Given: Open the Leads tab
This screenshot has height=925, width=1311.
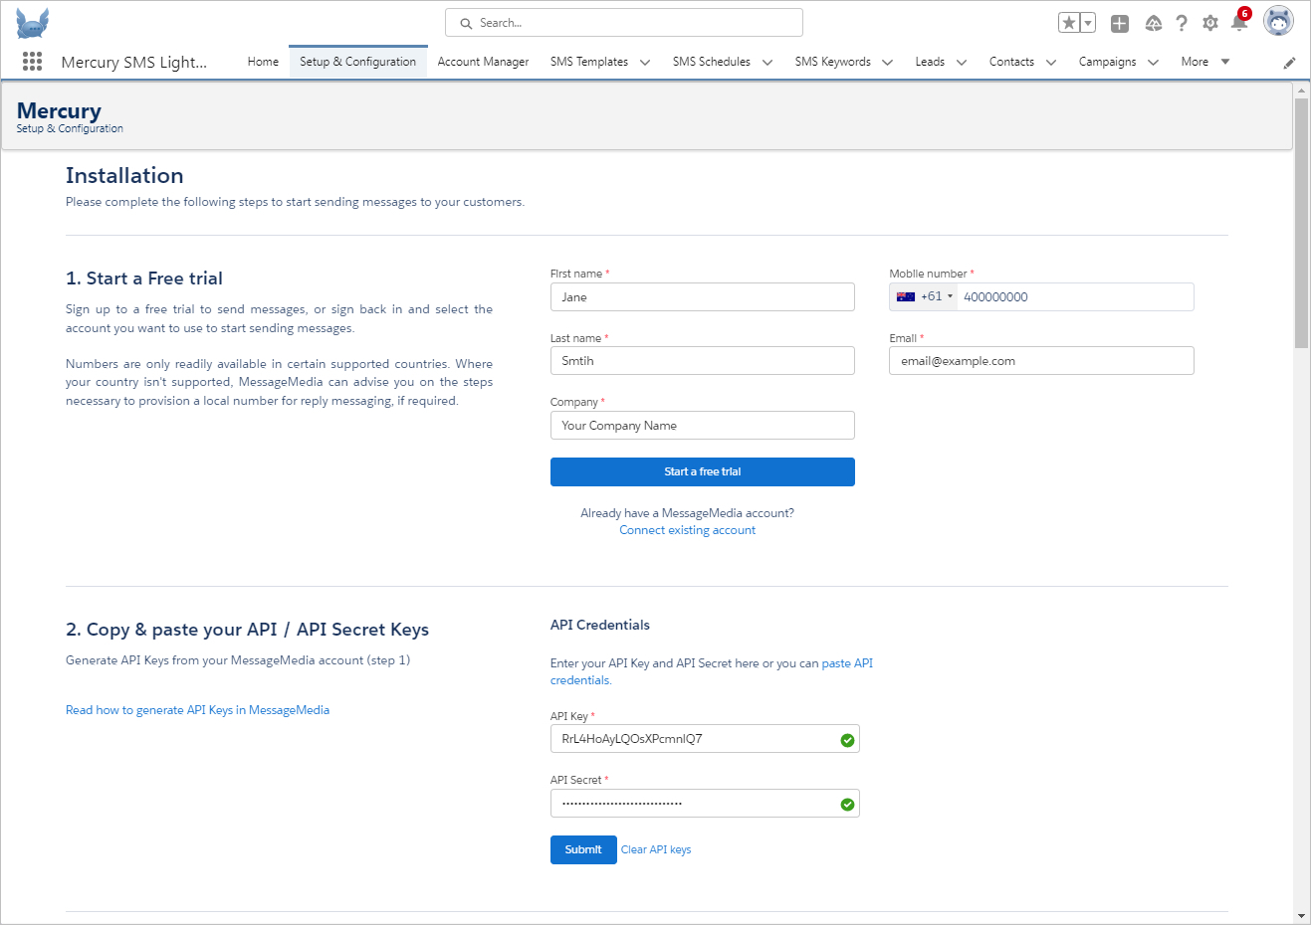Looking at the screenshot, I should coord(930,62).
